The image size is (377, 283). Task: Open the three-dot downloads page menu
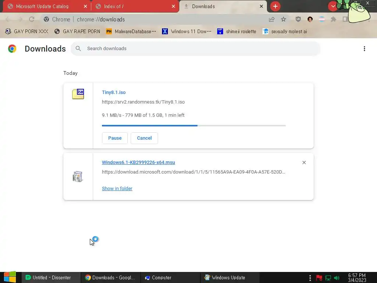pos(364,49)
